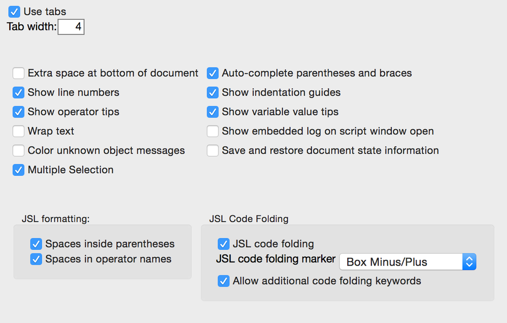Viewport: 507px width, 323px height.
Task: Click the Tab width input field
Action: (x=71, y=27)
